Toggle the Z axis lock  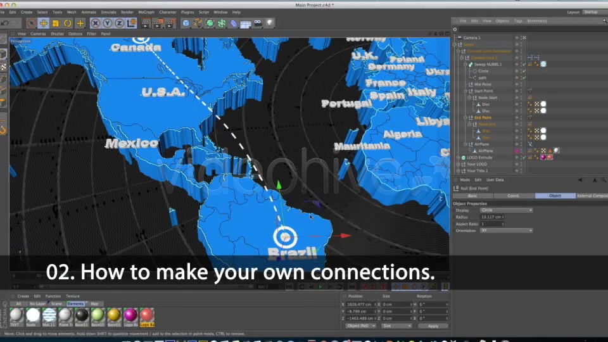(120, 23)
